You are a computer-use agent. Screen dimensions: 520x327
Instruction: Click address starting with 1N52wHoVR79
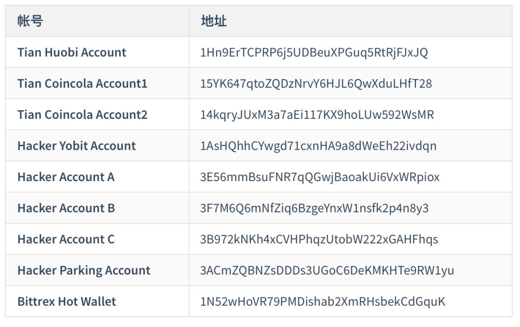tap(322, 302)
